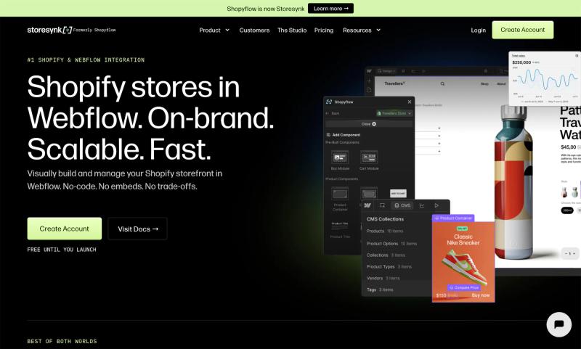This screenshot has height=349, width=581.
Task: Click the Product Container label above sneaker card
Action: tap(453, 218)
